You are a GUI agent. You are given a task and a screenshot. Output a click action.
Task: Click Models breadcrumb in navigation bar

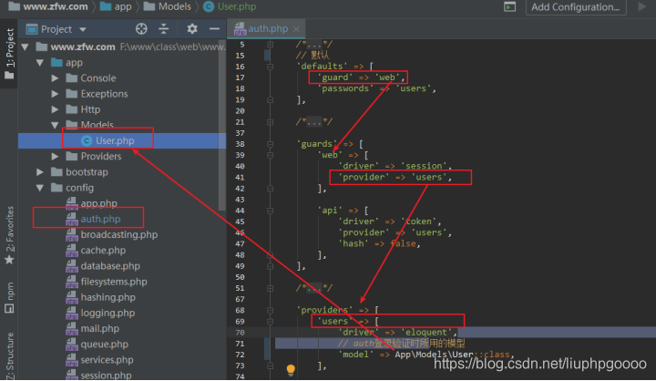coord(168,6)
